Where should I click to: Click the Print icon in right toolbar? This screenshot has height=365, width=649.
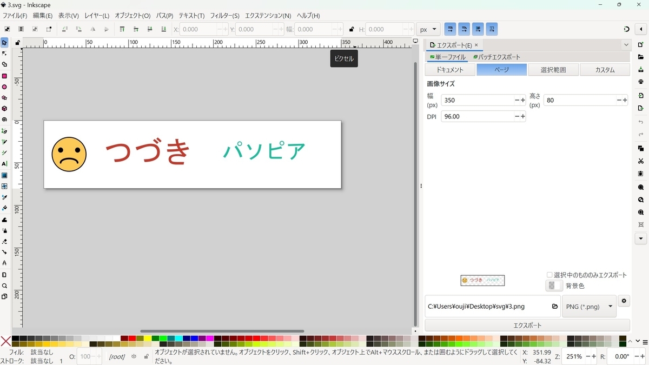tap(641, 82)
